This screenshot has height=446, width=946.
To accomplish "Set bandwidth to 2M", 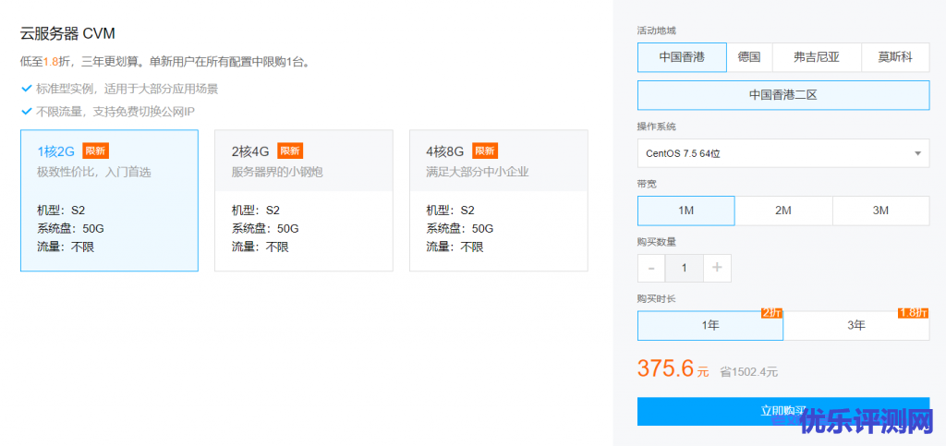I will coord(783,211).
